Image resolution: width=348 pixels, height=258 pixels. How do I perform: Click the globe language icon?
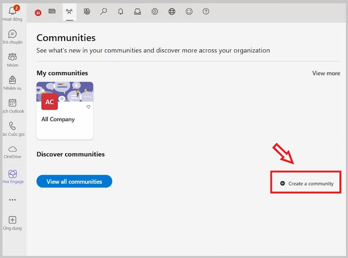click(172, 11)
